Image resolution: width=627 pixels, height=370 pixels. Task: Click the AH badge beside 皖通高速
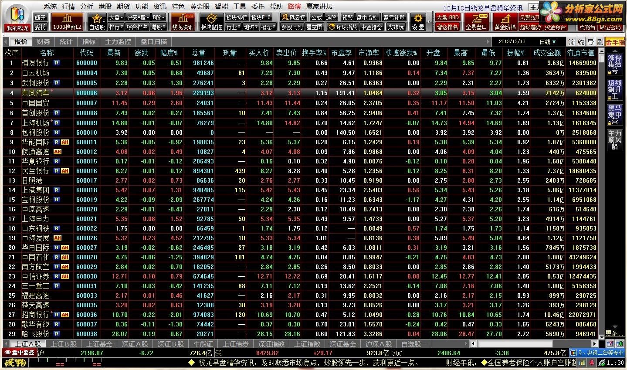[x=57, y=152]
